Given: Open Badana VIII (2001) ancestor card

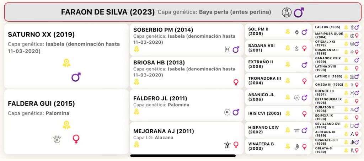Looking at the screenshot, I should 278,48.
